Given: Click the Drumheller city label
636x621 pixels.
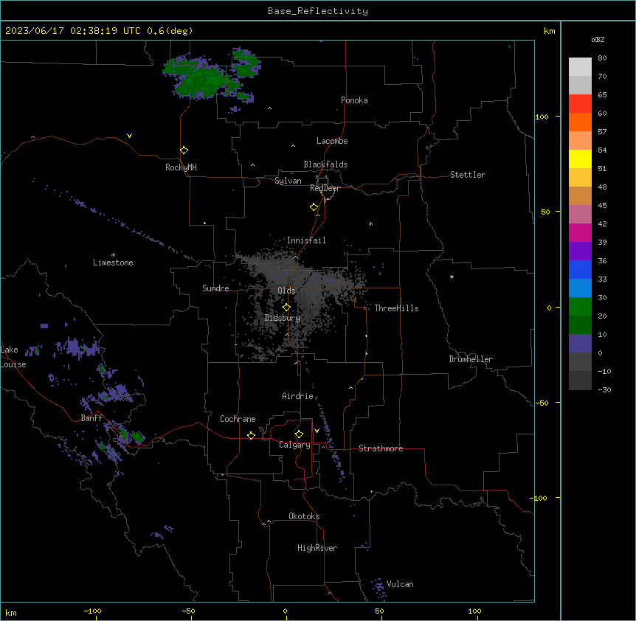Looking at the screenshot, I should [471, 359].
